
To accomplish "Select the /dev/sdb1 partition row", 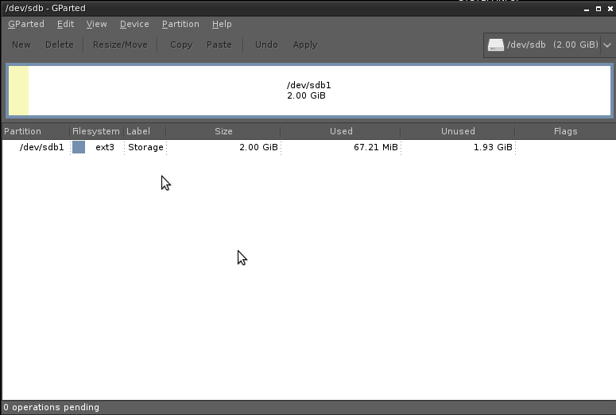I will point(308,147).
